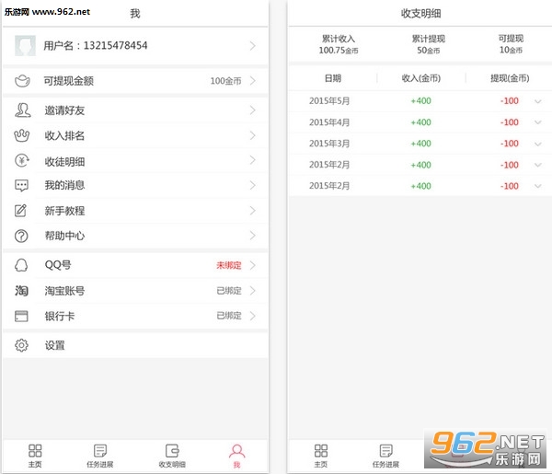Click the 用户名 row arrow

coord(252,45)
